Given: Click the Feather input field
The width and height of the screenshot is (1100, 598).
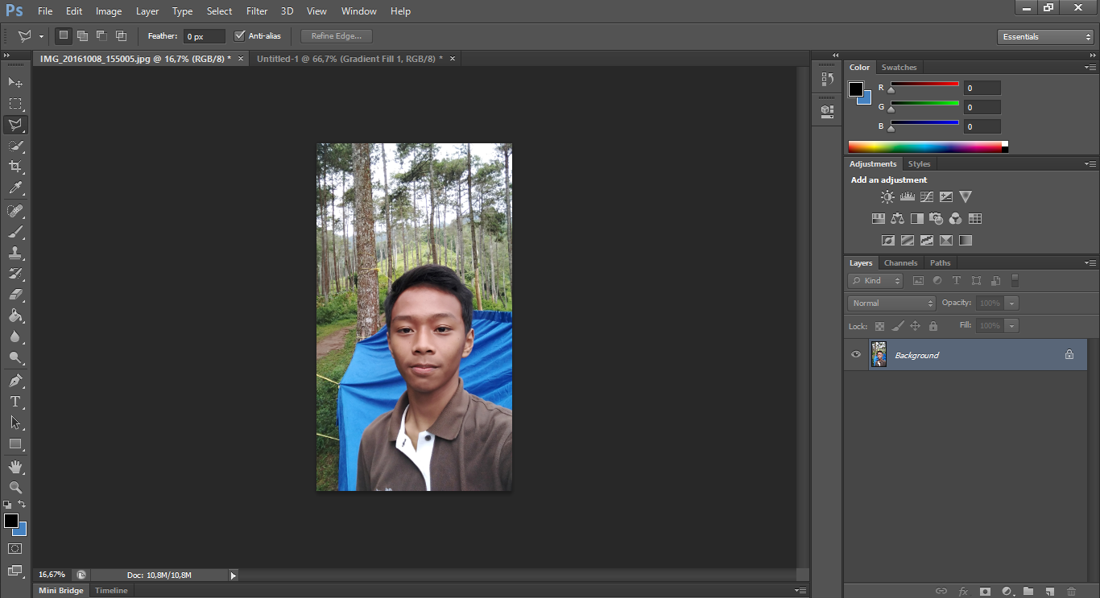Looking at the screenshot, I should tap(204, 37).
